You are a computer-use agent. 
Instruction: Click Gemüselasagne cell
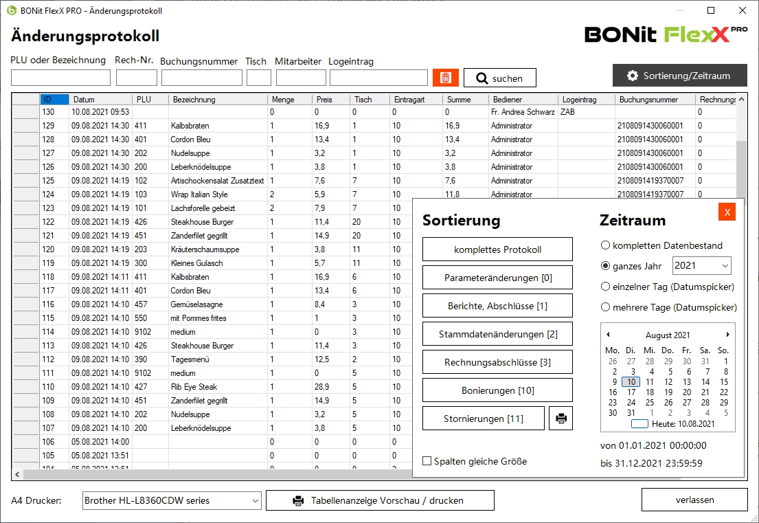[x=218, y=304]
